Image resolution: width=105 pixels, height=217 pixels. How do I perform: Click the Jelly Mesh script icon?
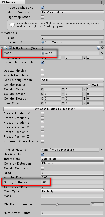6,48
